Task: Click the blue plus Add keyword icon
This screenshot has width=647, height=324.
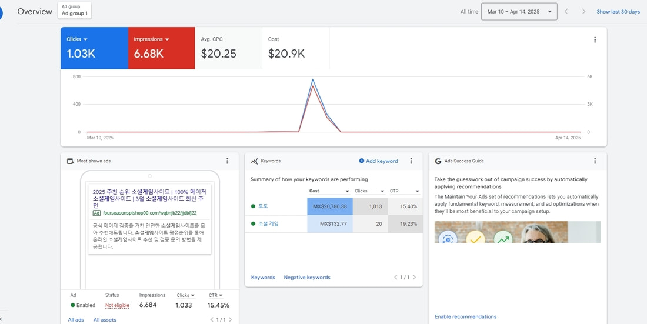Action: [x=362, y=161]
